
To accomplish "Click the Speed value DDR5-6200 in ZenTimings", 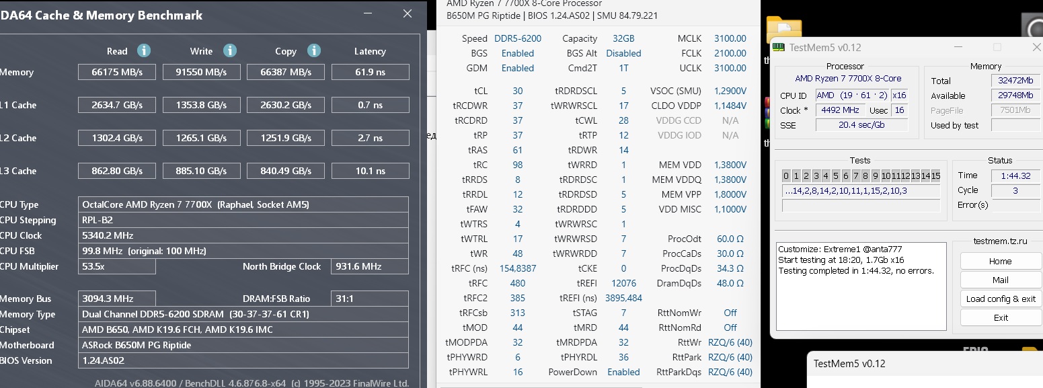I will point(518,38).
